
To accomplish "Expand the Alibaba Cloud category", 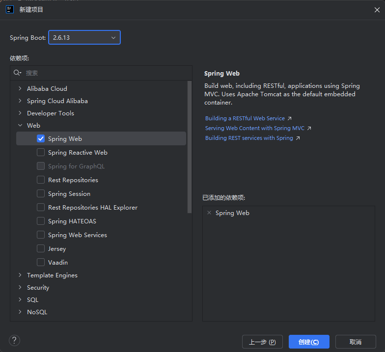I will [x=20, y=88].
